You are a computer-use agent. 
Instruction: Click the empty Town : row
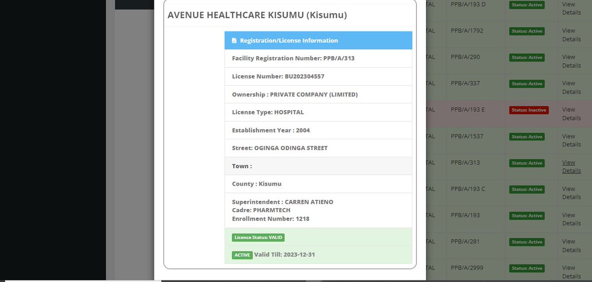click(318, 166)
